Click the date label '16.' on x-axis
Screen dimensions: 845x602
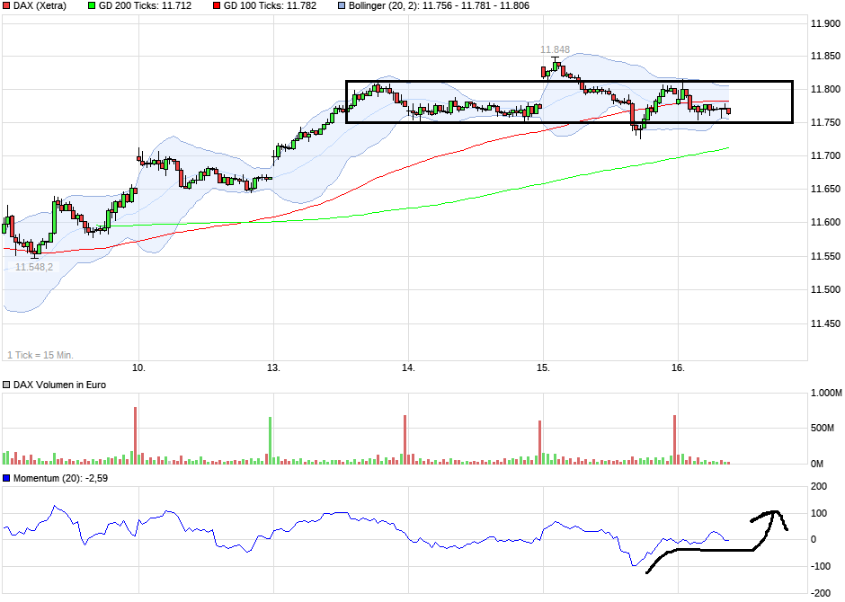(678, 367)
